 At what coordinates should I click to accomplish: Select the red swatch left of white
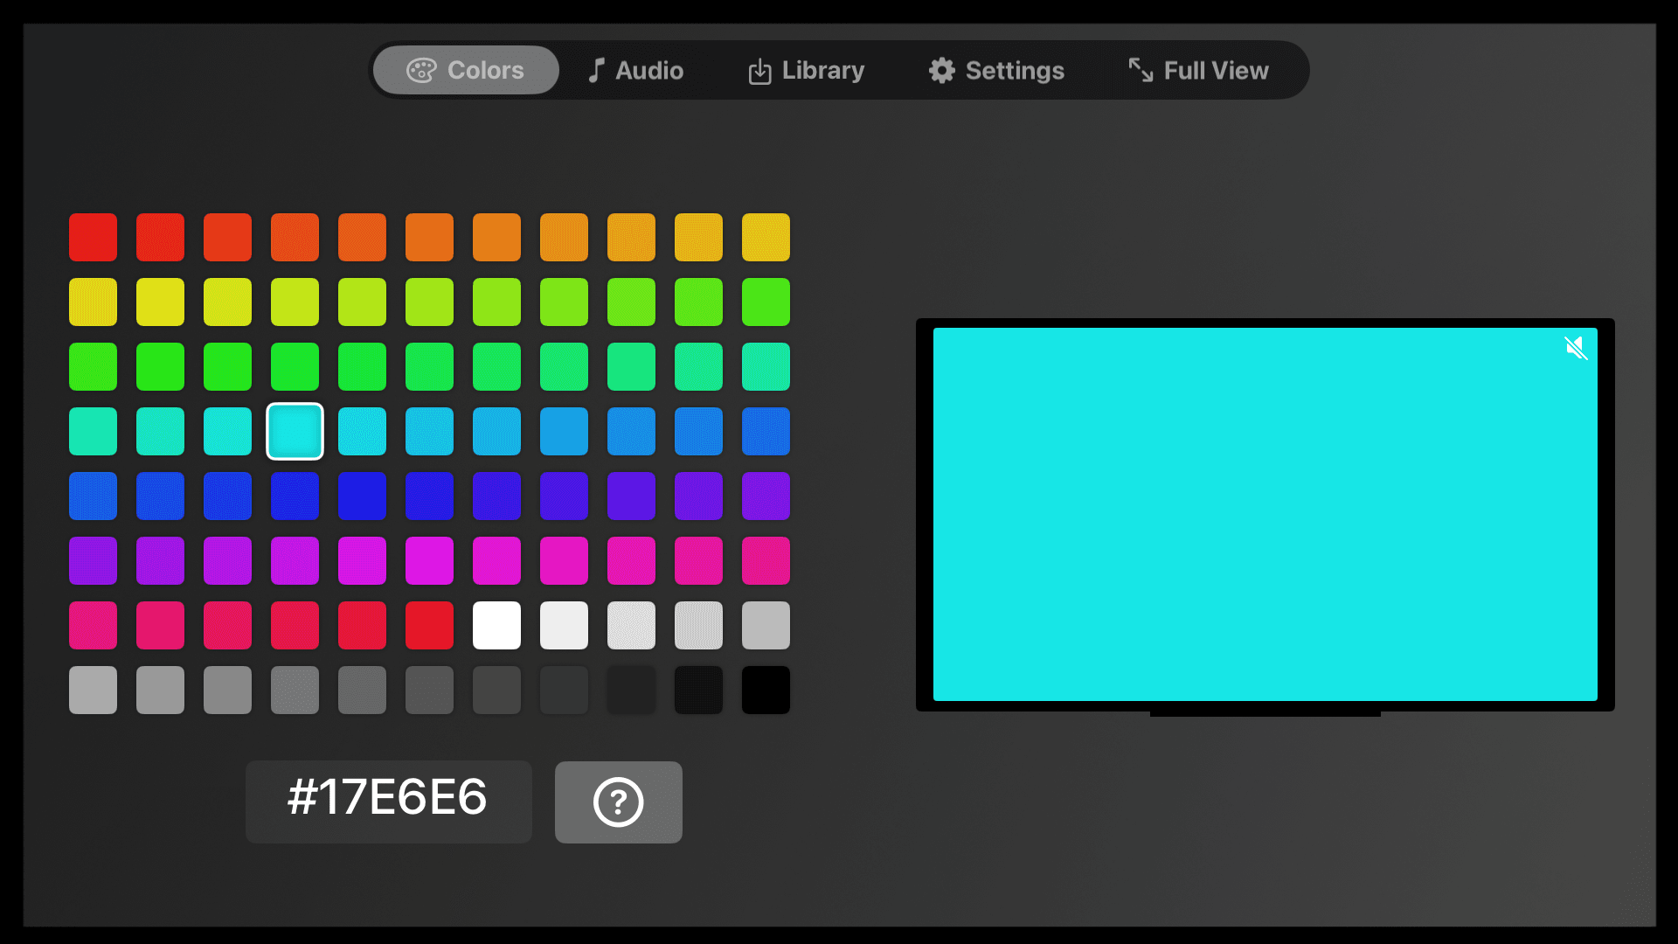point(429,625)
